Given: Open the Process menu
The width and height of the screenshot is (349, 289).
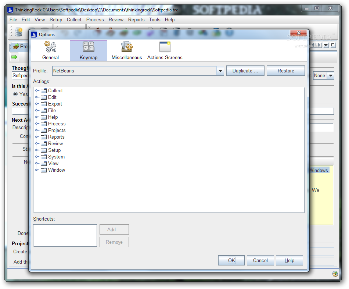Looking at the screenshot, I should [95, 20].
